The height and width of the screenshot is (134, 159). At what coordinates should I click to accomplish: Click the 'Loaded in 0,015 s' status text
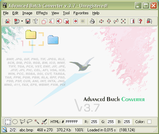pyautogui.click(x=102, y=130)
